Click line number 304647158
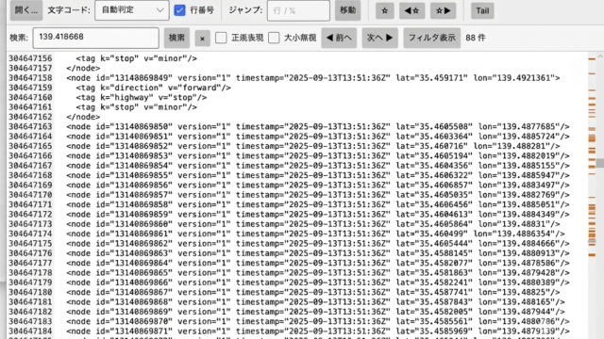 [x=30, y=78]
